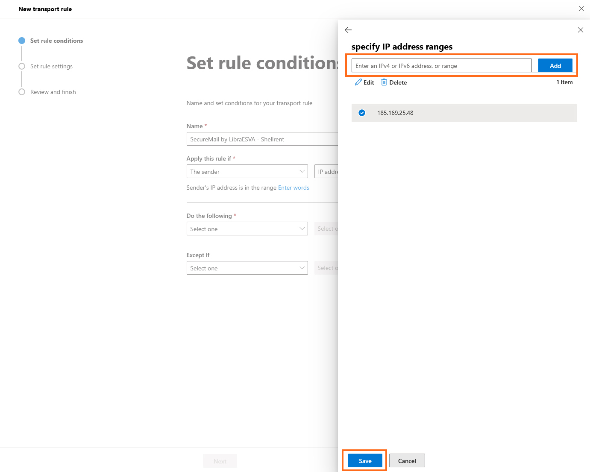This screenshot has width=590, height=472.
Task: Cancel the IP address ranges panel
Action: pyautogui.click(x=407, y=460)
